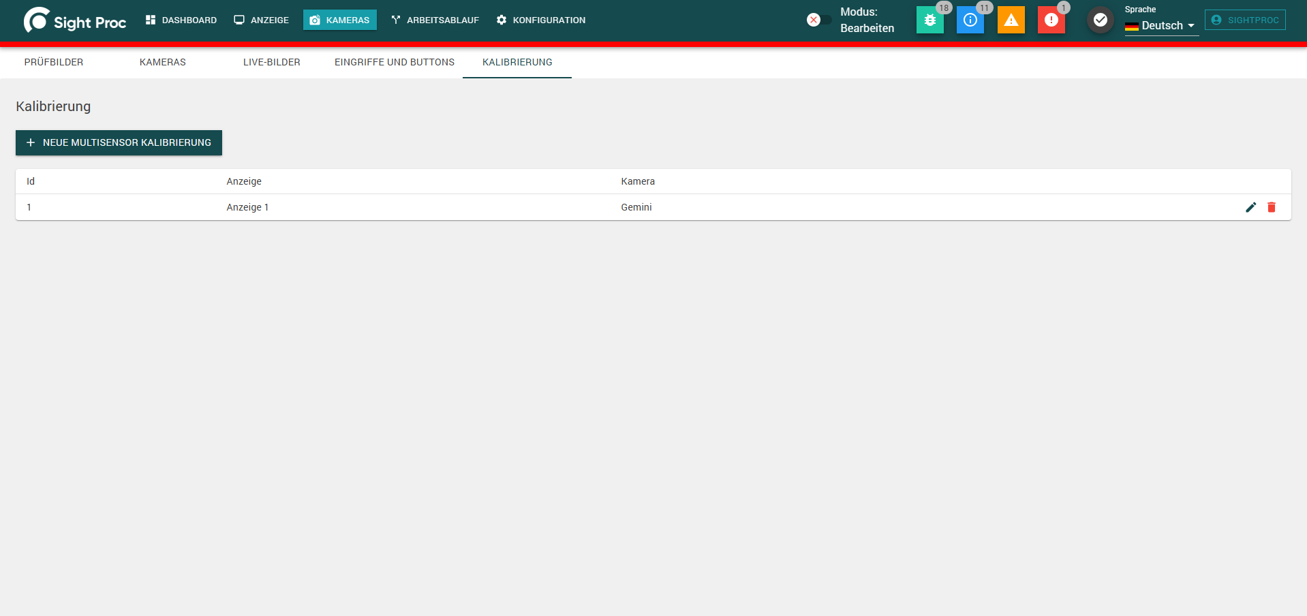The height and width of the screenshot is (616, 1307).
Task: Open the green bug debug messages icon
Action: pos(929,20)
